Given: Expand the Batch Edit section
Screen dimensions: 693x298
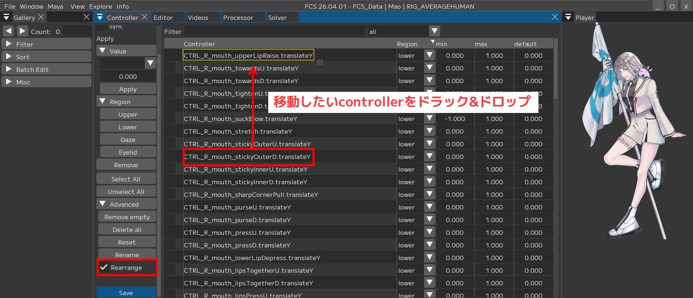Looking at the screenshot, I should [9, 69].
